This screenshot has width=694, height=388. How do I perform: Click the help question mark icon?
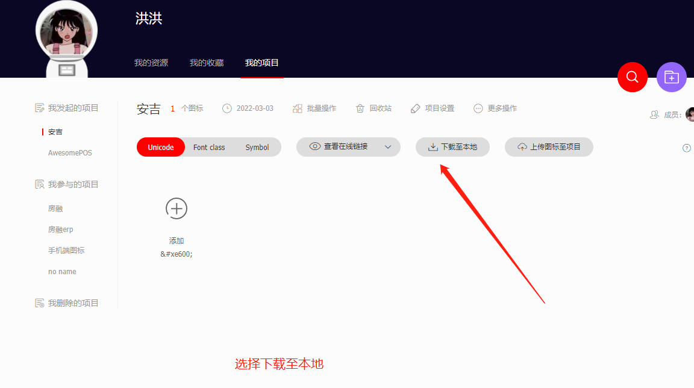pos(687,148)
